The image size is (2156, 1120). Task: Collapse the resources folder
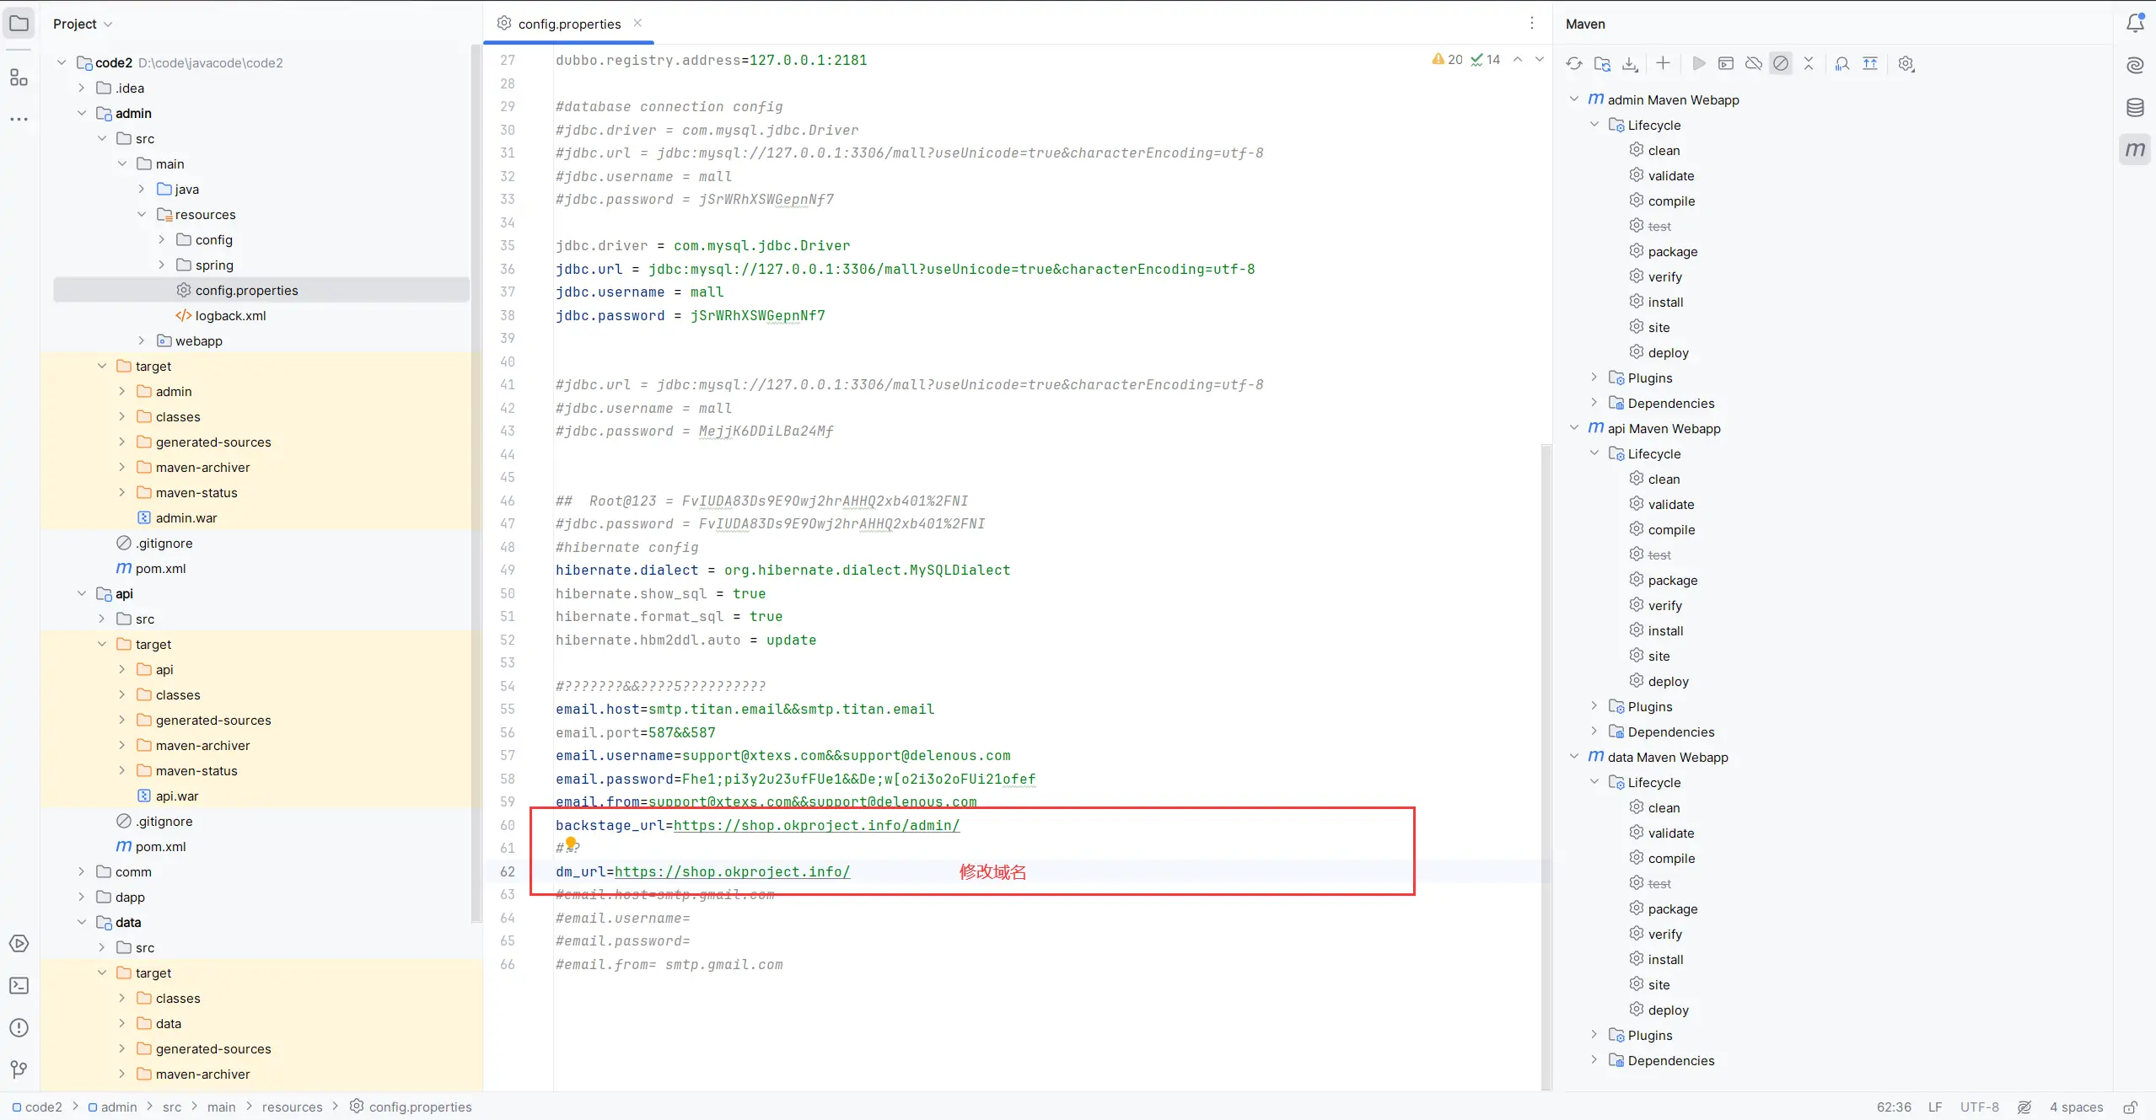(142, 214)
